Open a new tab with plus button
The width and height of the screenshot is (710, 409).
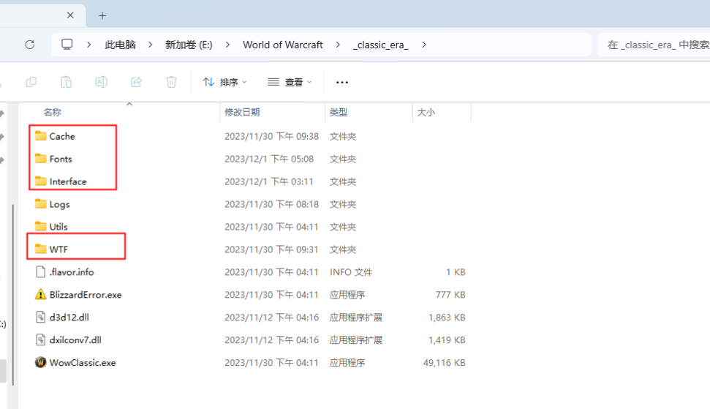(102, 16)
